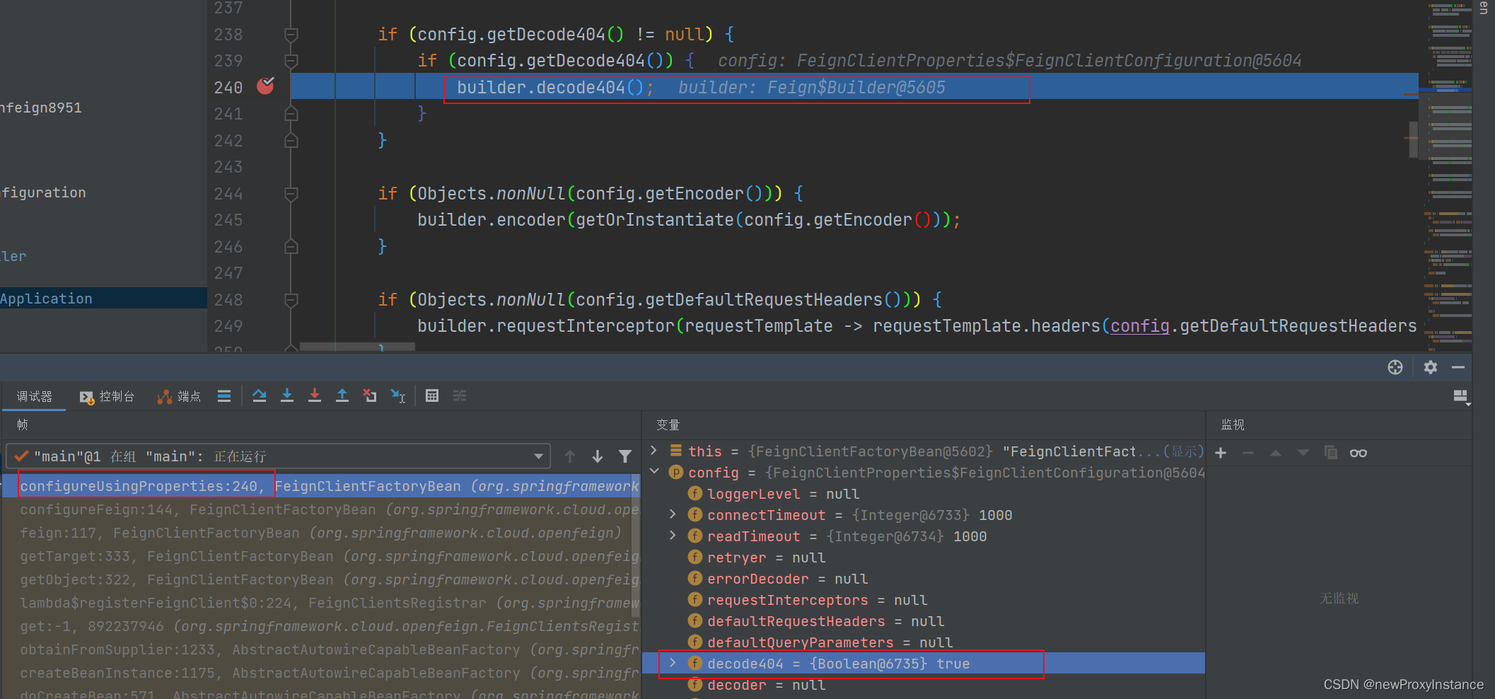Click move watch up triangle icon
This screenshot has width=1495, height=699.
1276,453
